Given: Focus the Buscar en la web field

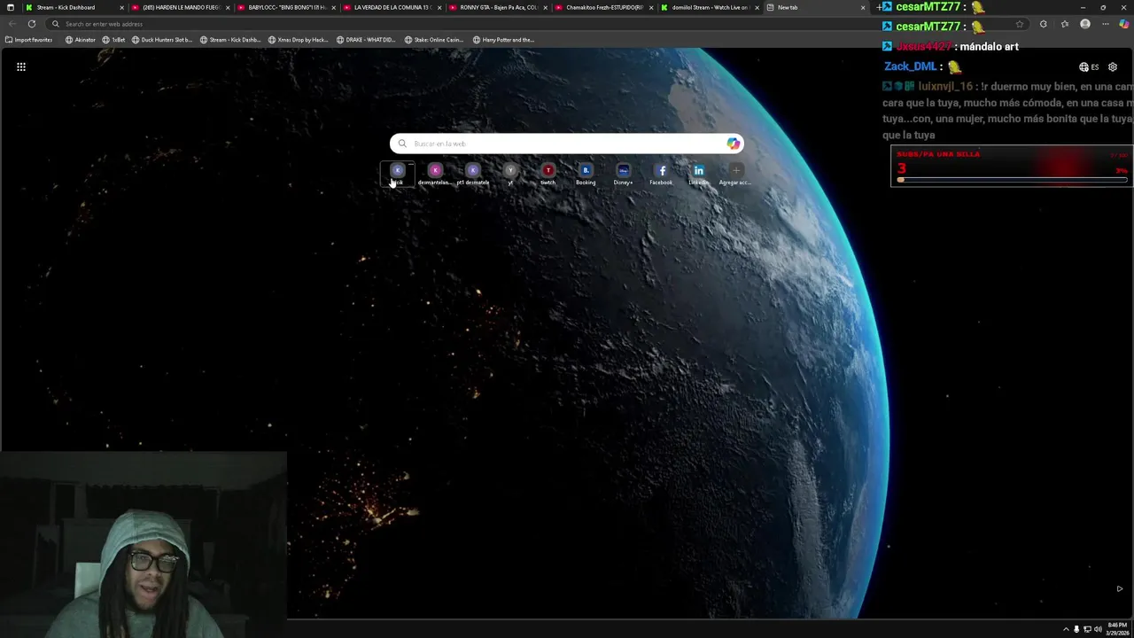Looking at the screenshot, I should [x=567, y=144].
